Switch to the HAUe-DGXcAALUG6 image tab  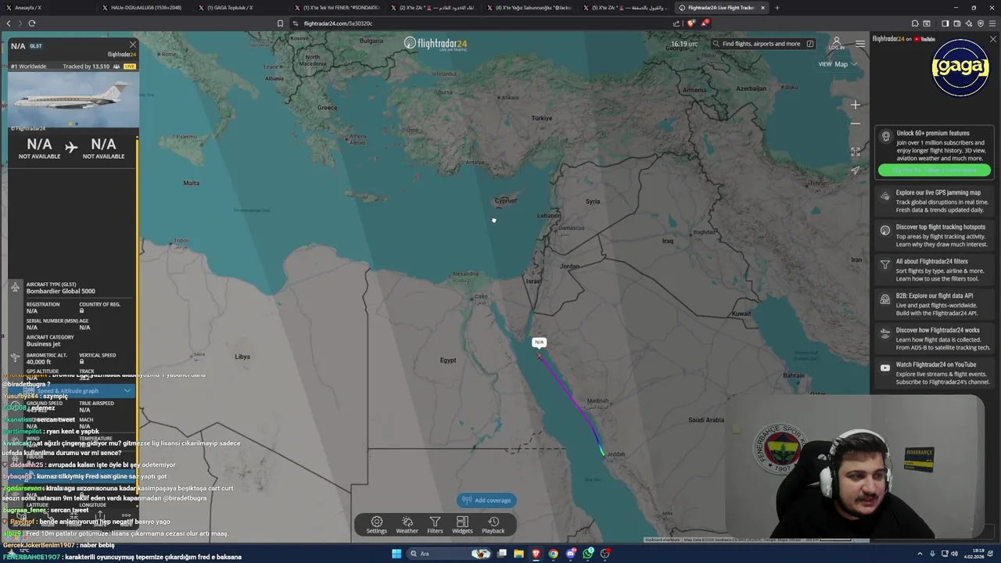[145, 8]
